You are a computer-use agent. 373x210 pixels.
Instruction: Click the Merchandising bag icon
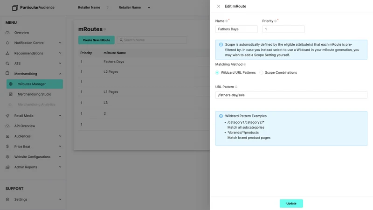pyautogui.click(x=7, y=73)
